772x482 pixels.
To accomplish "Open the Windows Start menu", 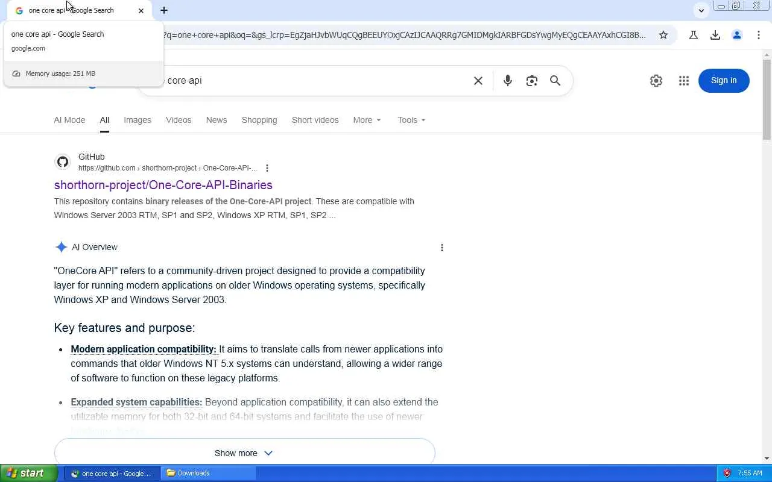I will (29, 473).
